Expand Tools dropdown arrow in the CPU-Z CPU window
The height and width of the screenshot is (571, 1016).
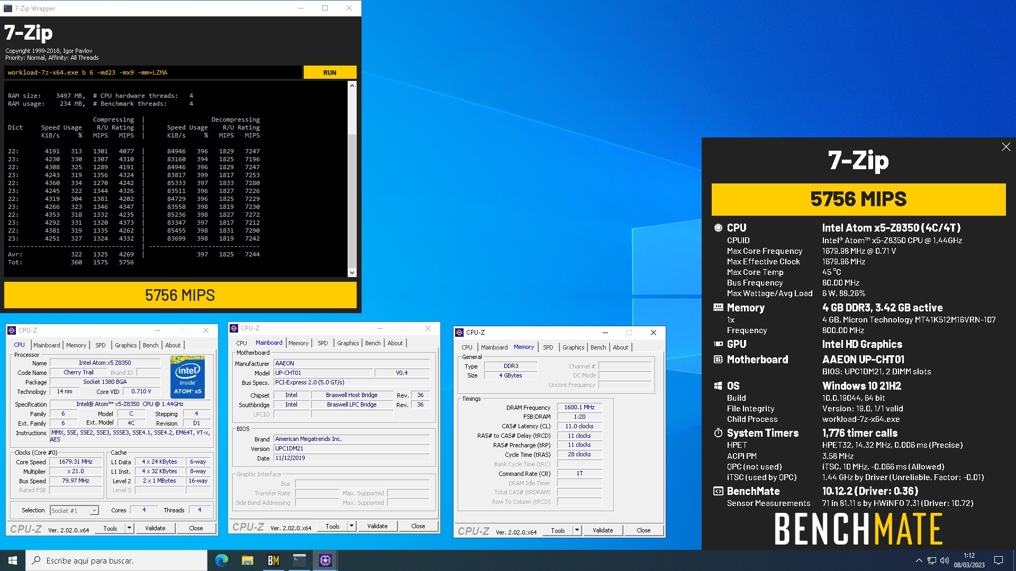(129, 528)
